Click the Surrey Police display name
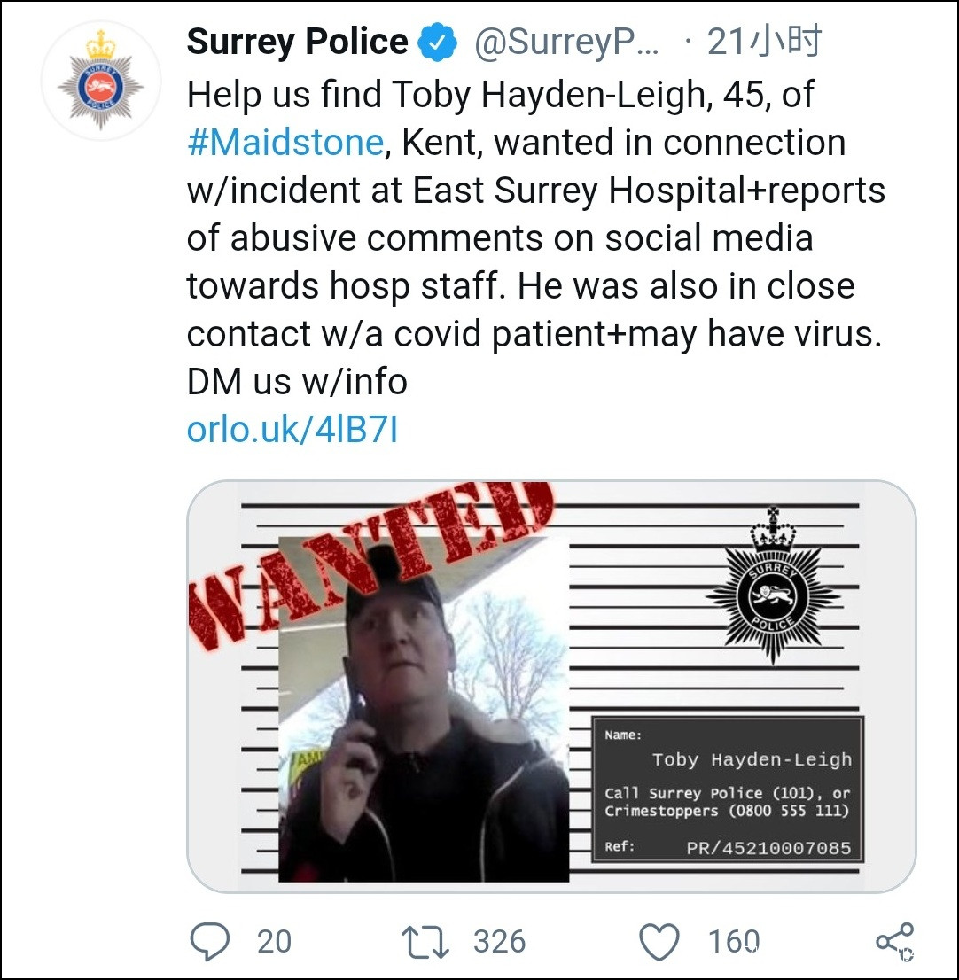Screen dimensions: 959x980 click(297, 43)
